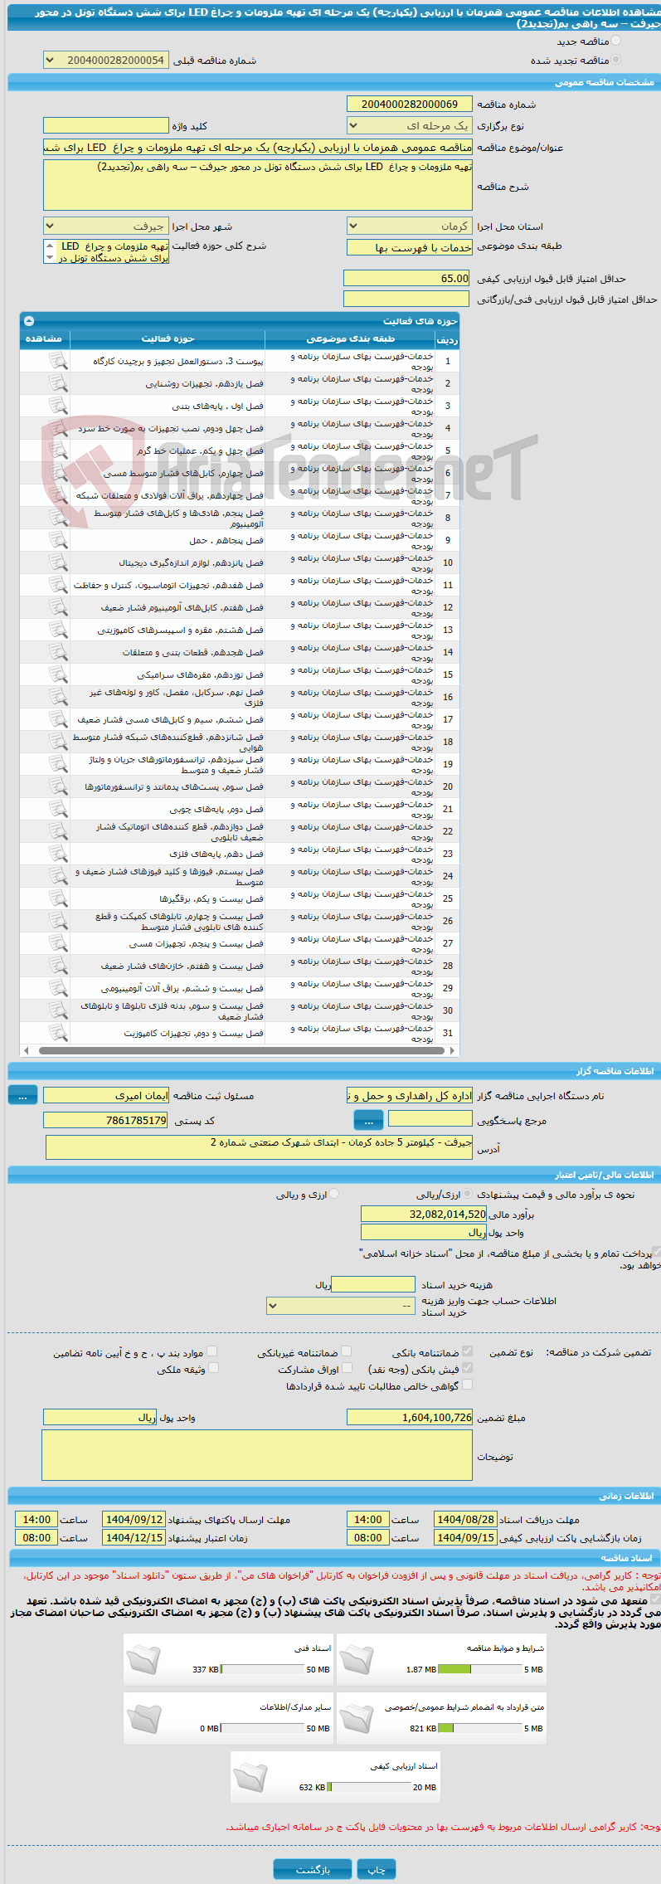Collapse the حوزه های فعالیت panel
Image resolution: width=661 pixels, height=1884 pixels.
[x=29, y=320]
